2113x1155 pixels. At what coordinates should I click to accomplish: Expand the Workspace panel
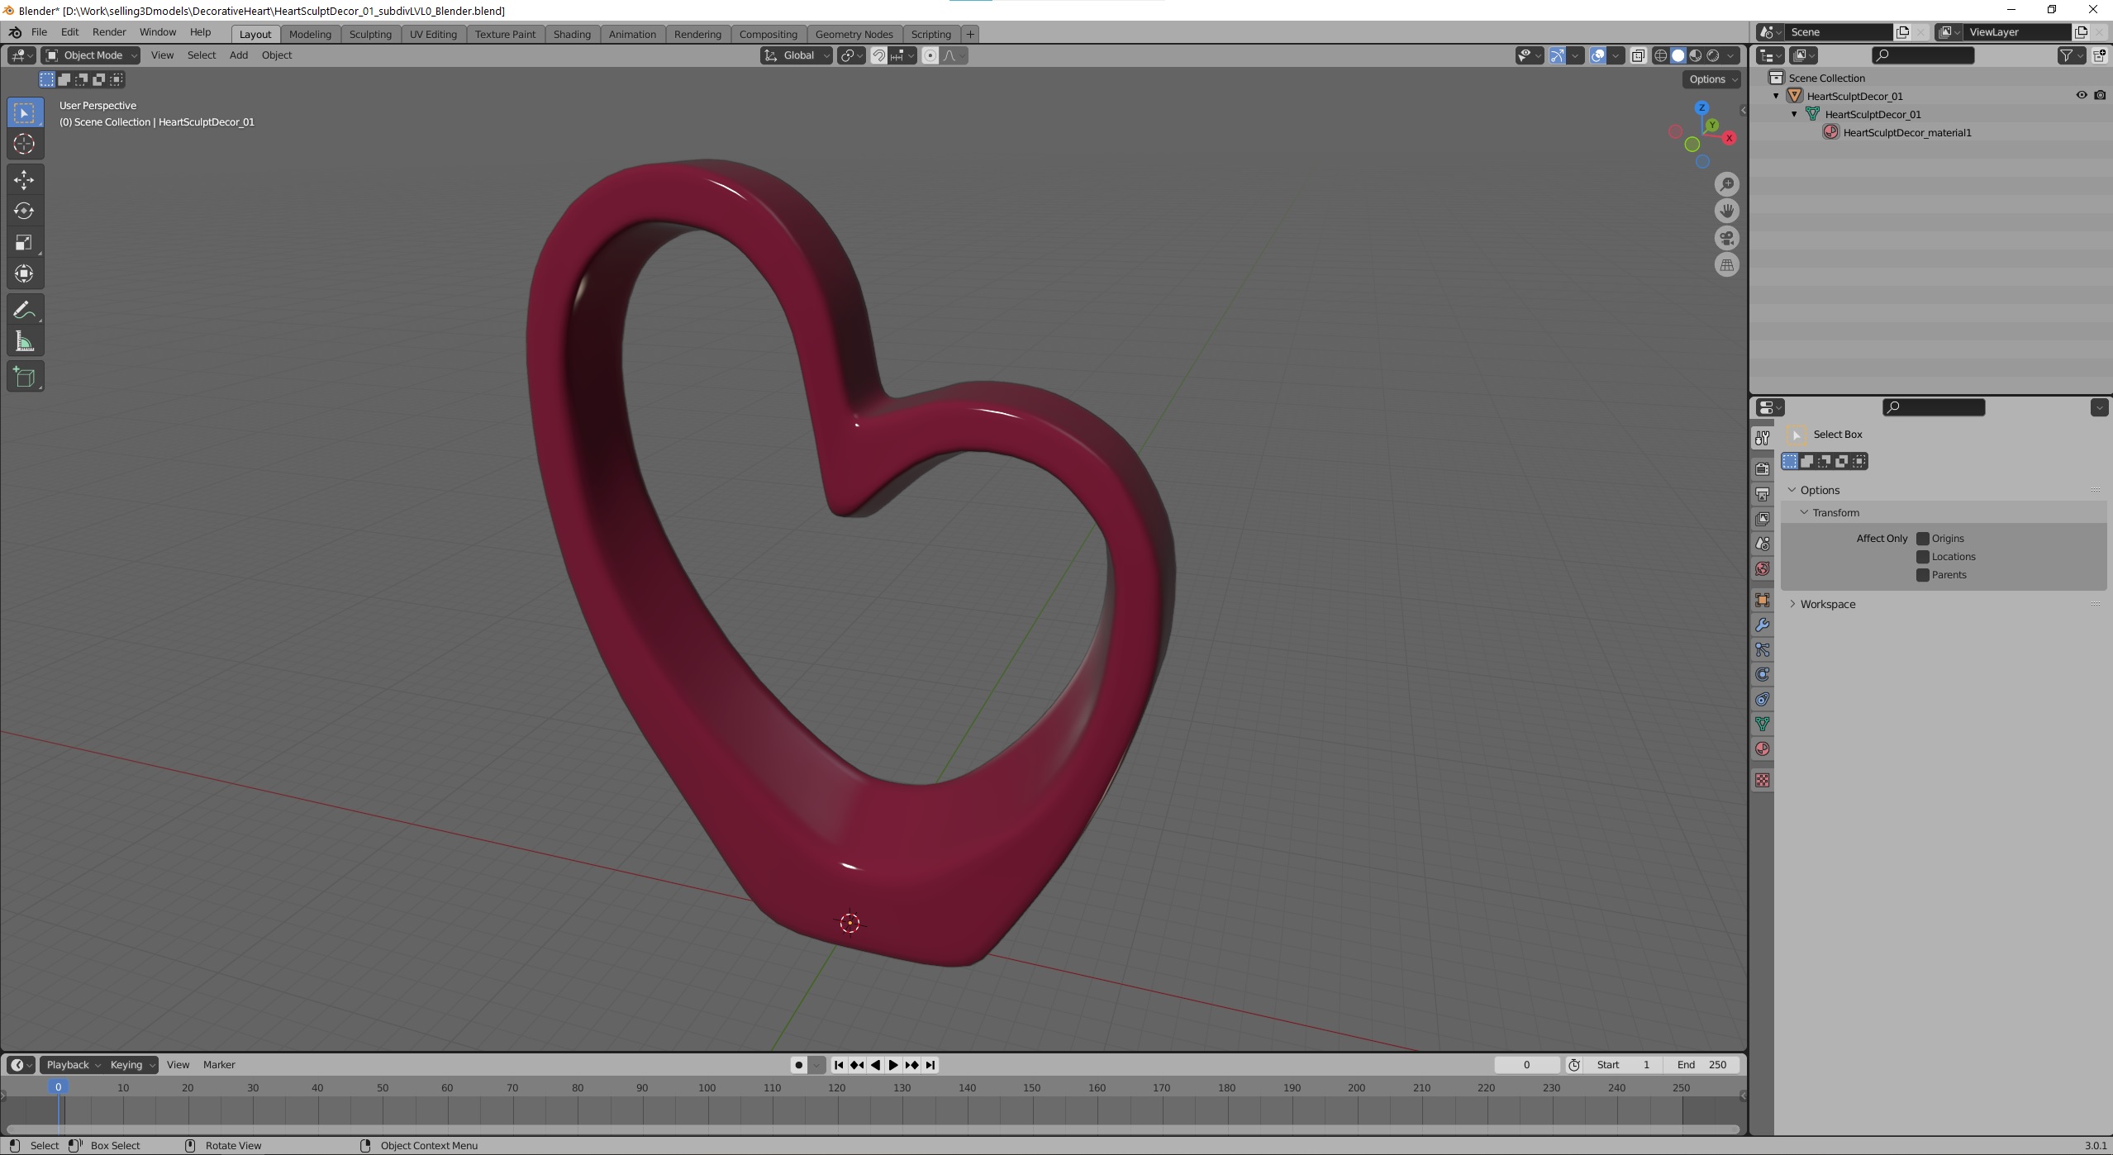coord(1827,605)
